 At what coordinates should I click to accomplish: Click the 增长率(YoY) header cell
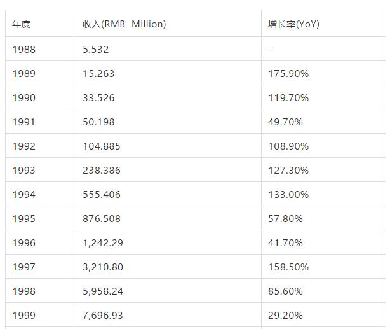coord(323,24)
